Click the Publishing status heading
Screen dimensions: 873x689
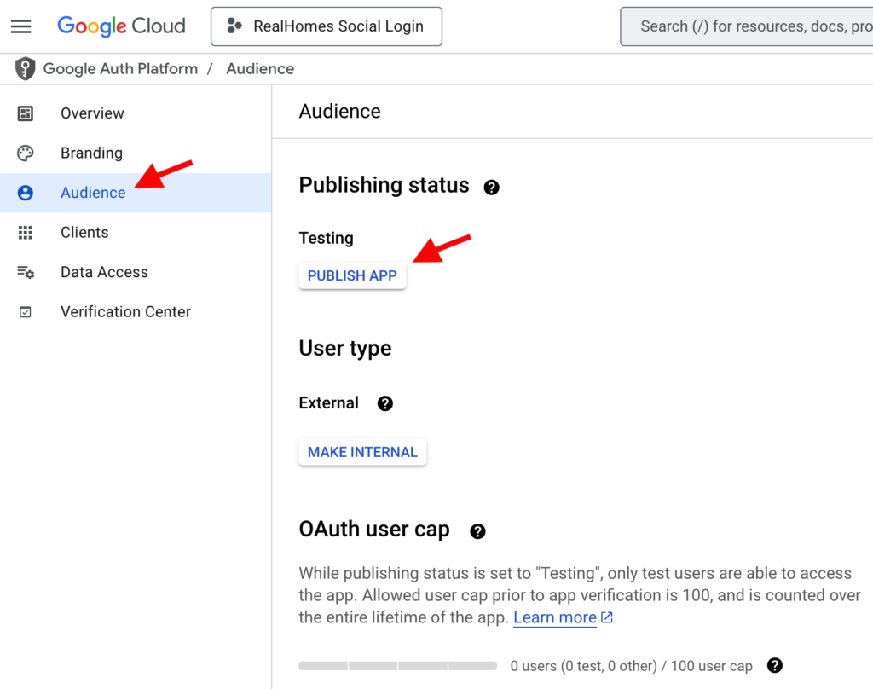(x=384, y=185)
